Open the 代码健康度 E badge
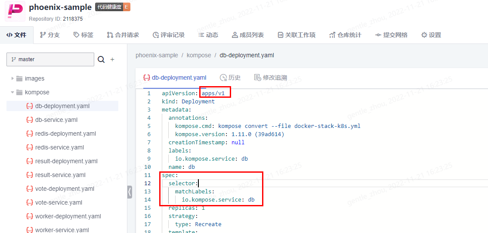This screenshot has width=488, height=233. tap(113, 7)
